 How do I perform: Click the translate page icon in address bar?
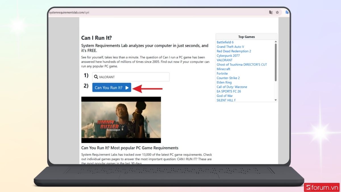coord(271,13)
